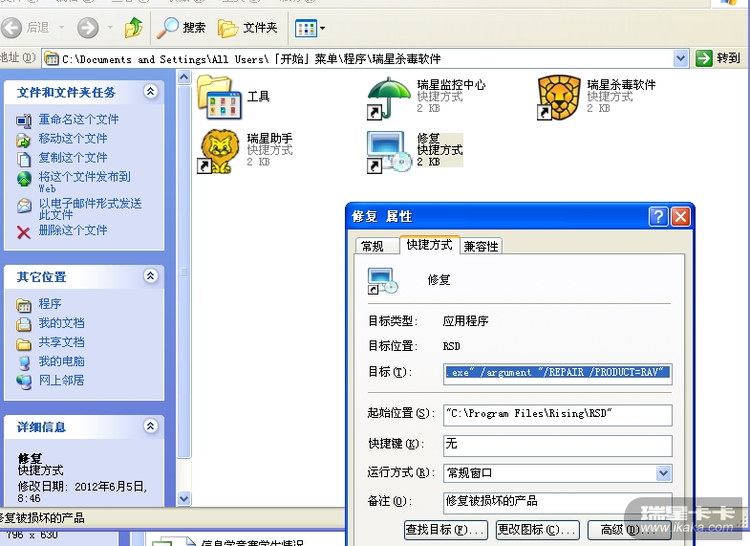The width and height of the screenshot is (750, 546).
Task: Click the 我的电脑 icon
Action: (x=24, y=362)
